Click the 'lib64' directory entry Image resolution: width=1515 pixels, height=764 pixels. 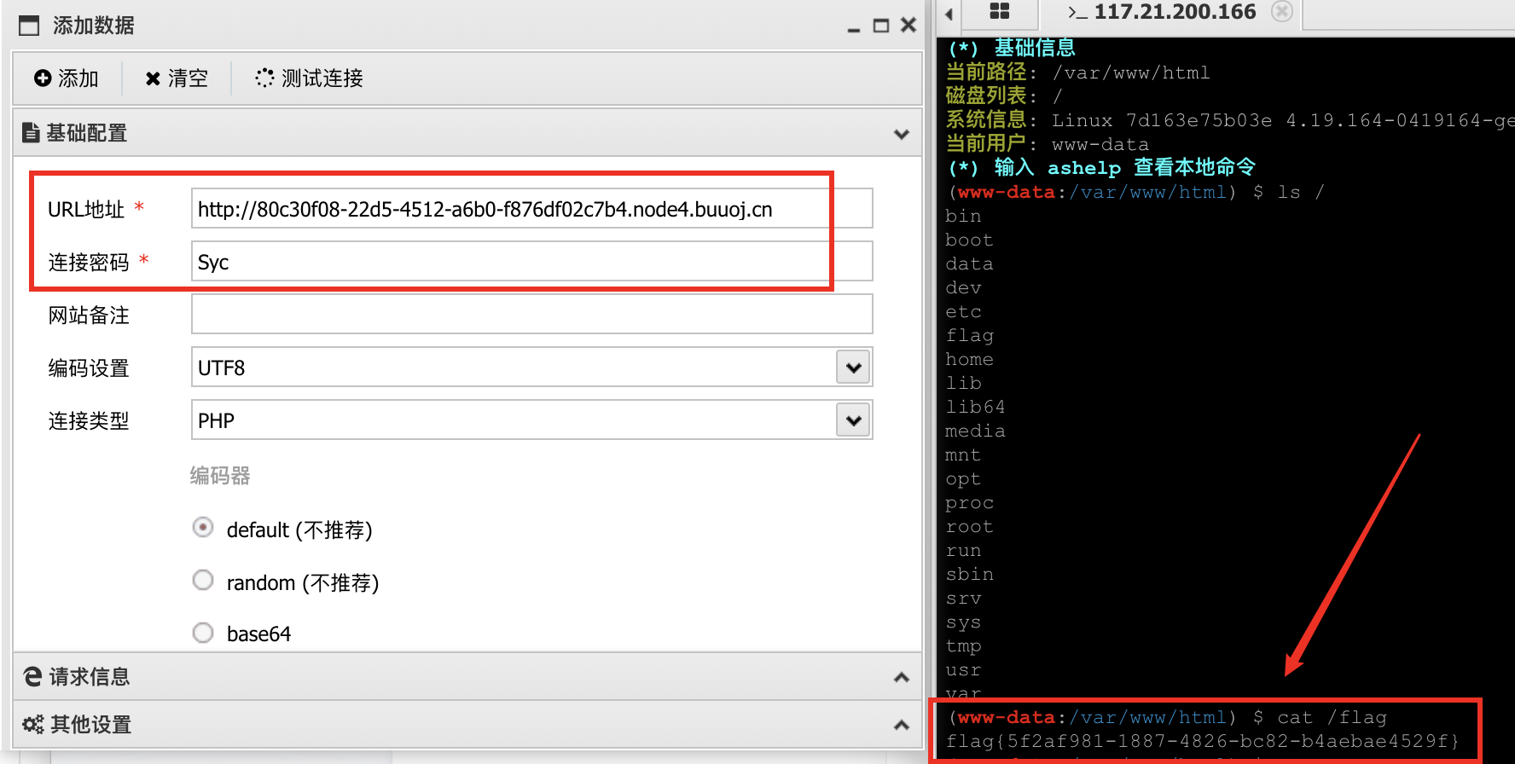coord(975,408)
